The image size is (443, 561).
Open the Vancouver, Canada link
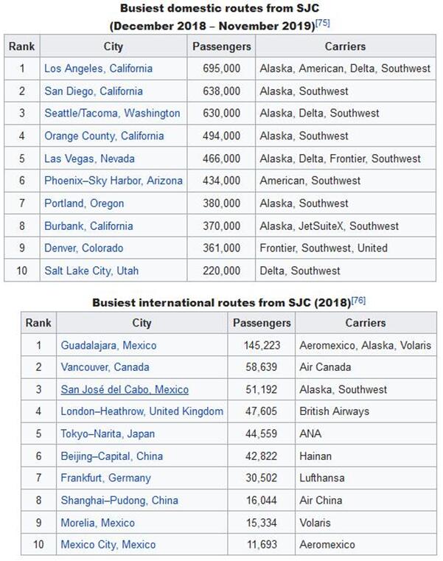coord(105,367)
